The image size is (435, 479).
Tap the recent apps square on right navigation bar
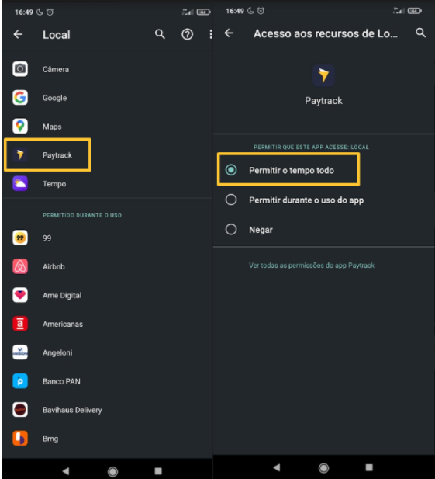coord(369,467)
